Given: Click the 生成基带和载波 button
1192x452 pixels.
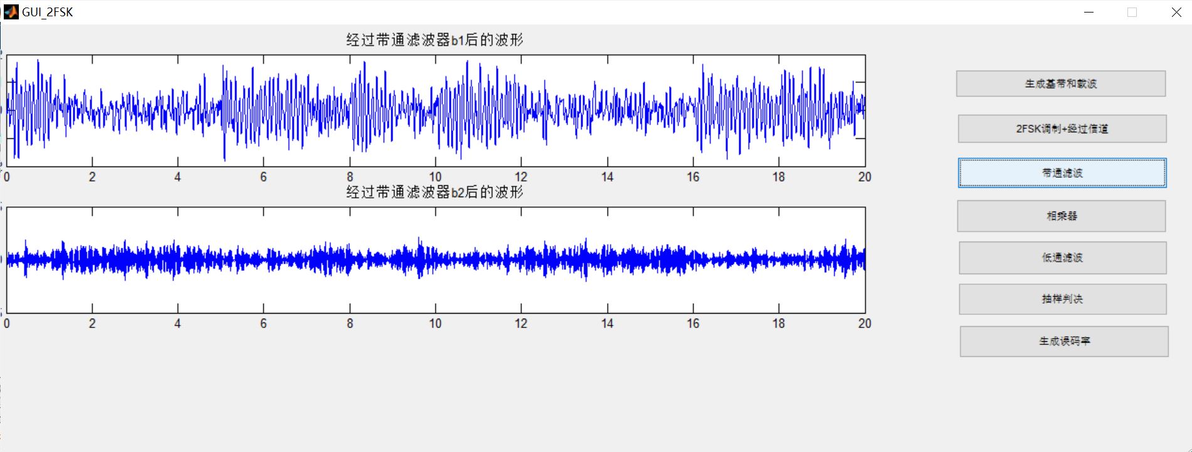Looking at the screenshot, I should click(1060, 83).
